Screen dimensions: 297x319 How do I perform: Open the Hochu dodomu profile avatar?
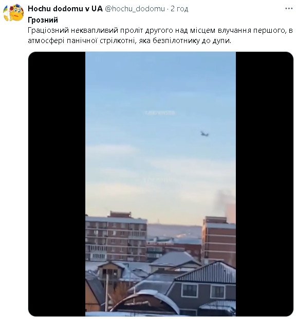13,13
